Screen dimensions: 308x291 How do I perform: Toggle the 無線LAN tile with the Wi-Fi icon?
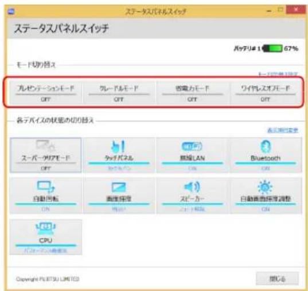(192, 155)
